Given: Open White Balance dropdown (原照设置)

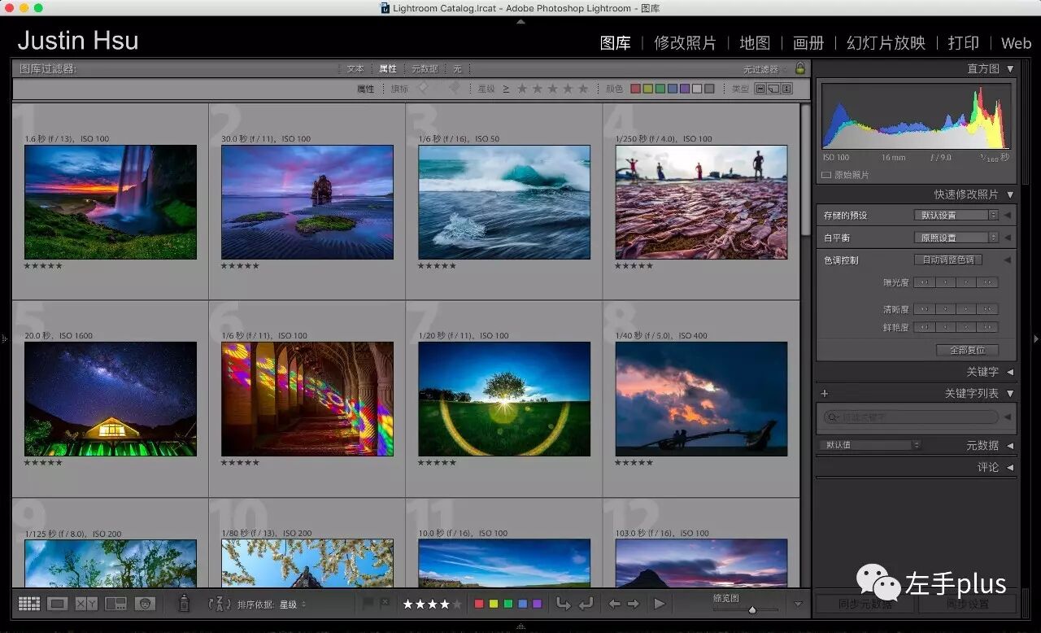Looking at the screenshot, I should coord(956,238).
